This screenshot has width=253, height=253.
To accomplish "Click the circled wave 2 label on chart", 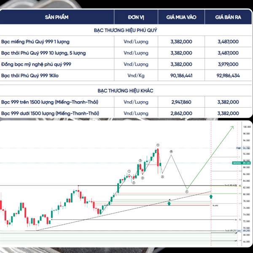I will (134, 183).
